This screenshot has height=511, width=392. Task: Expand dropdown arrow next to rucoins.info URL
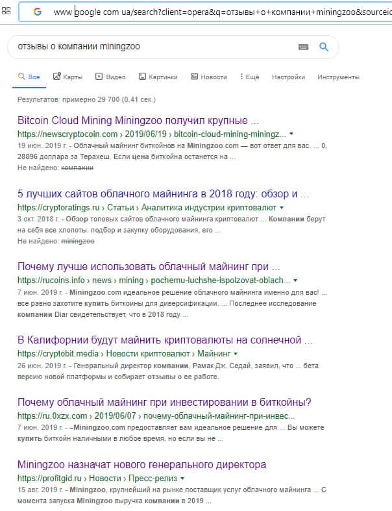pos(295,280)
